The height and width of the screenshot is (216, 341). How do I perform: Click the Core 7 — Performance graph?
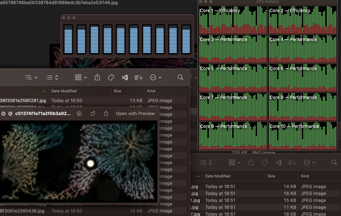(233, 107)
